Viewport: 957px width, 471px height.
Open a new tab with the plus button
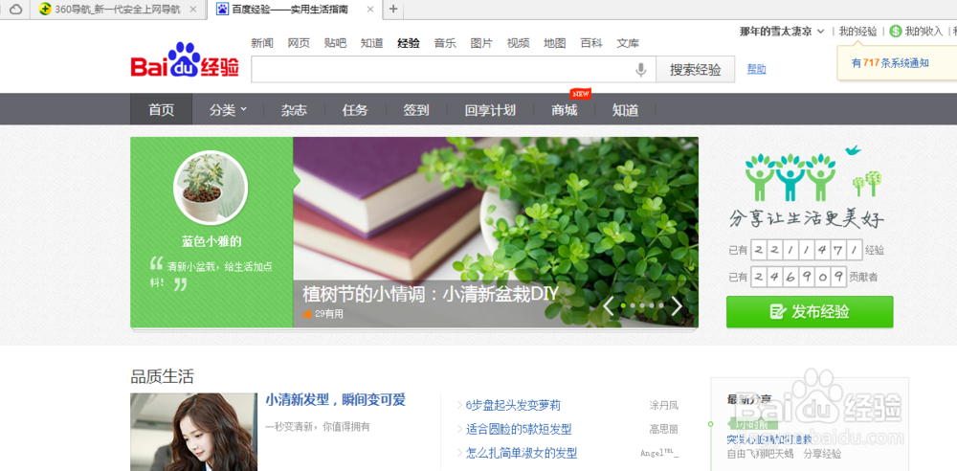(x=393, y=10)
